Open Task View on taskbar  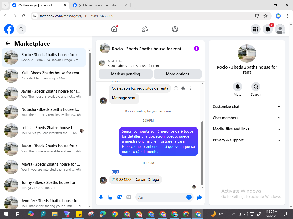tap(18, 214)
